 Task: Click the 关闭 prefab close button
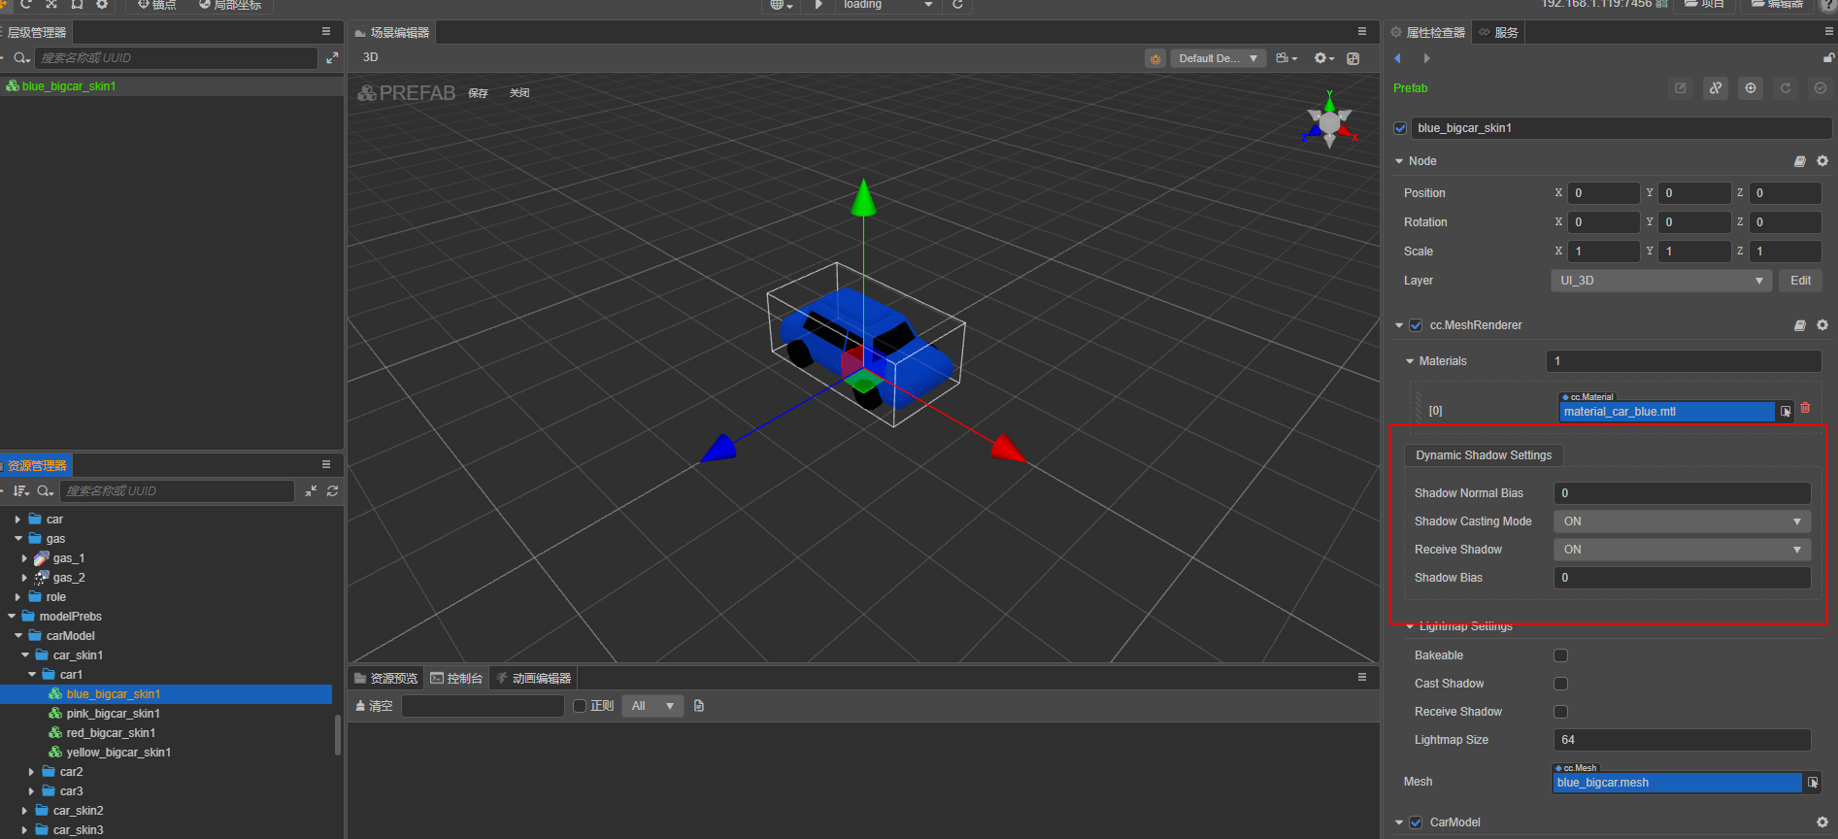[519, 93]
